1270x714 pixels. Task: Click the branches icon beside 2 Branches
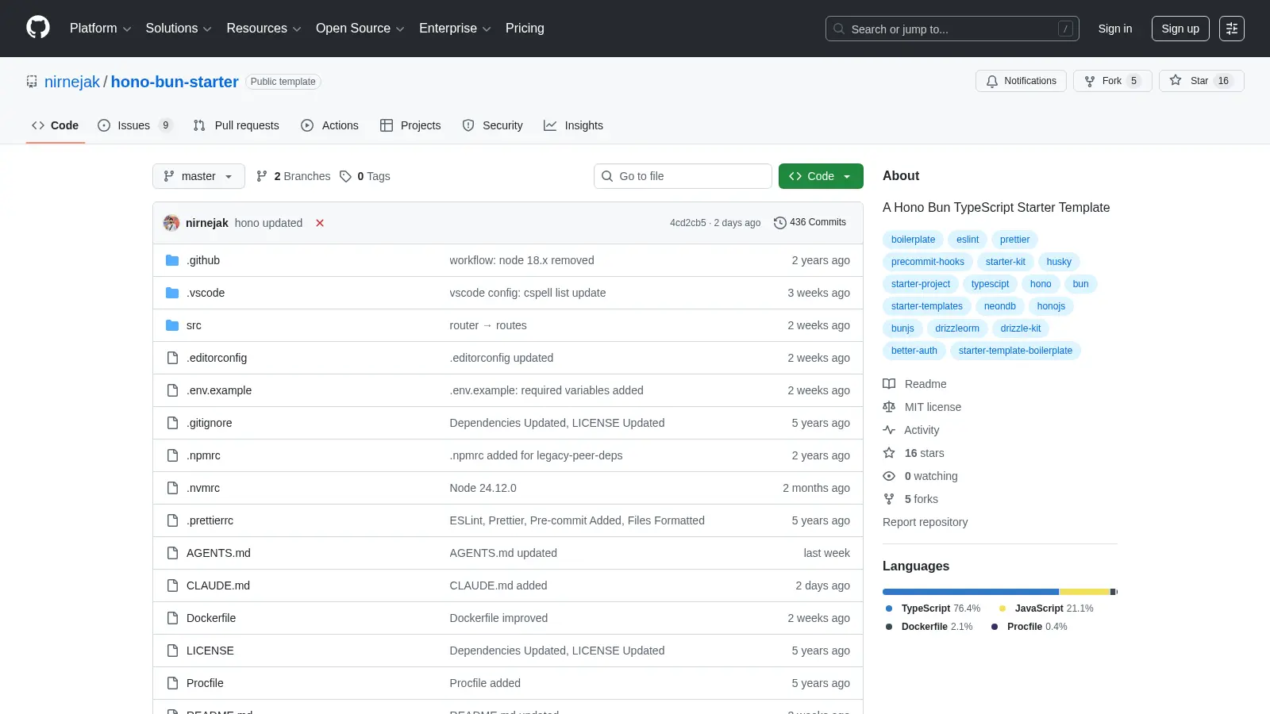coord(262,176)
